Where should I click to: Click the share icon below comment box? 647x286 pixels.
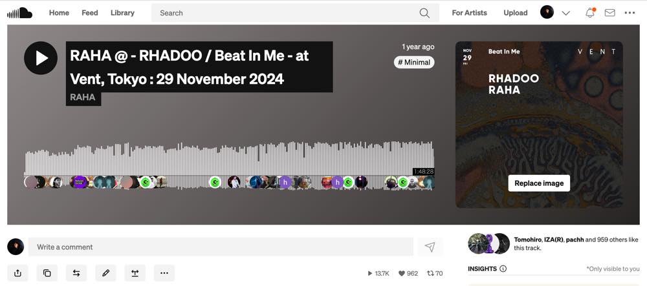click(x=17, y=273)
